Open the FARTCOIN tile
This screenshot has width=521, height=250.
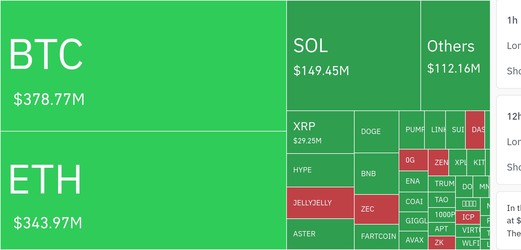(376, 237)
